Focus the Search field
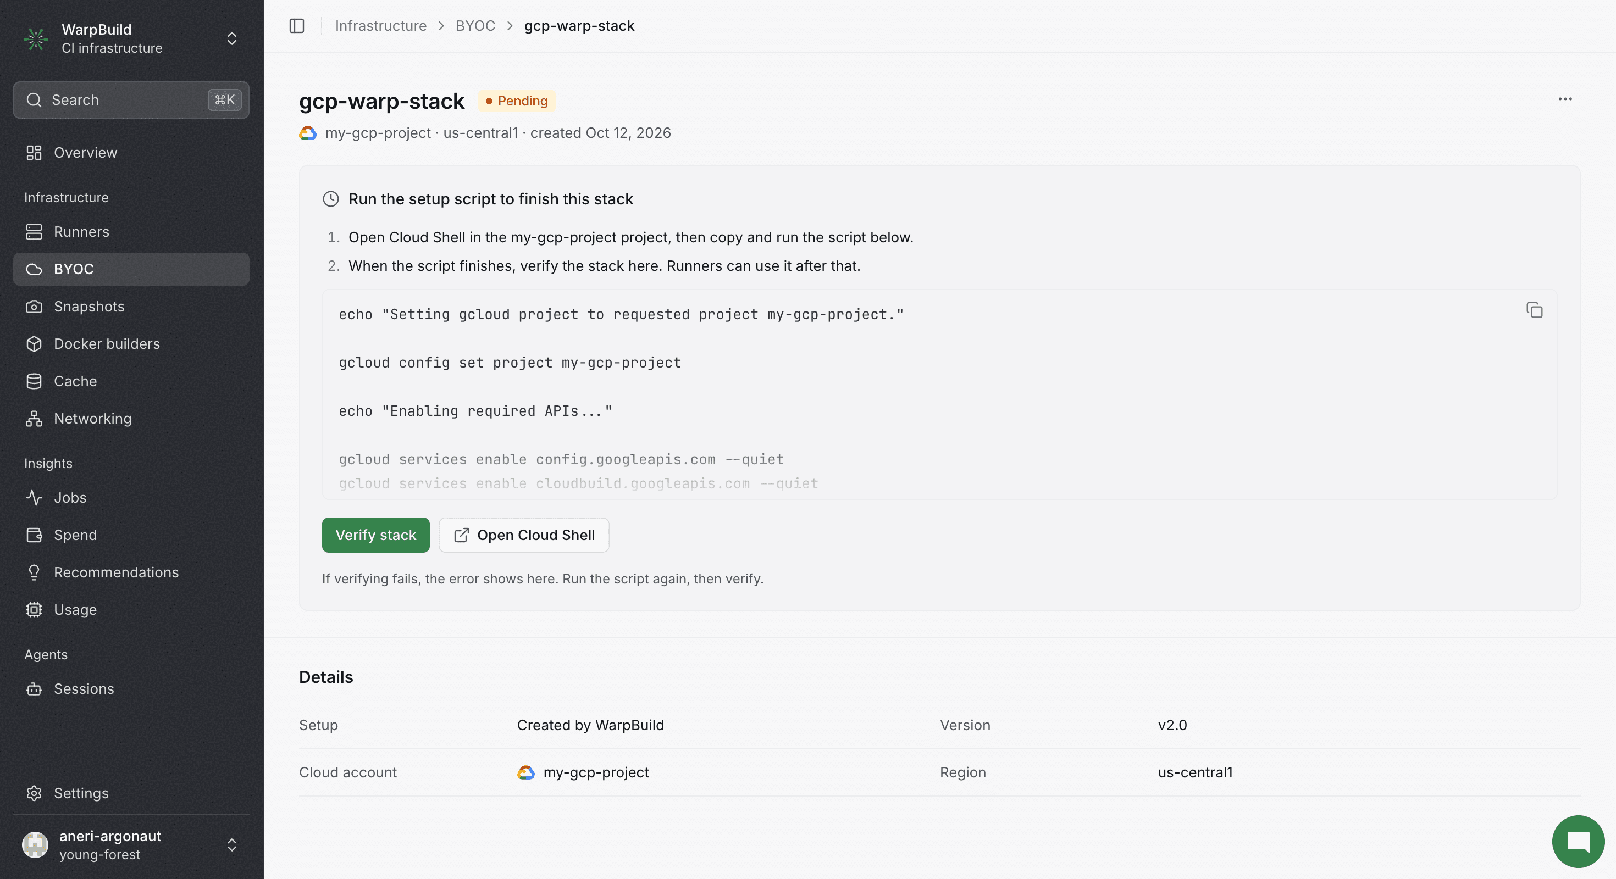Viewport: 1616px width, 879px height. 131,99
